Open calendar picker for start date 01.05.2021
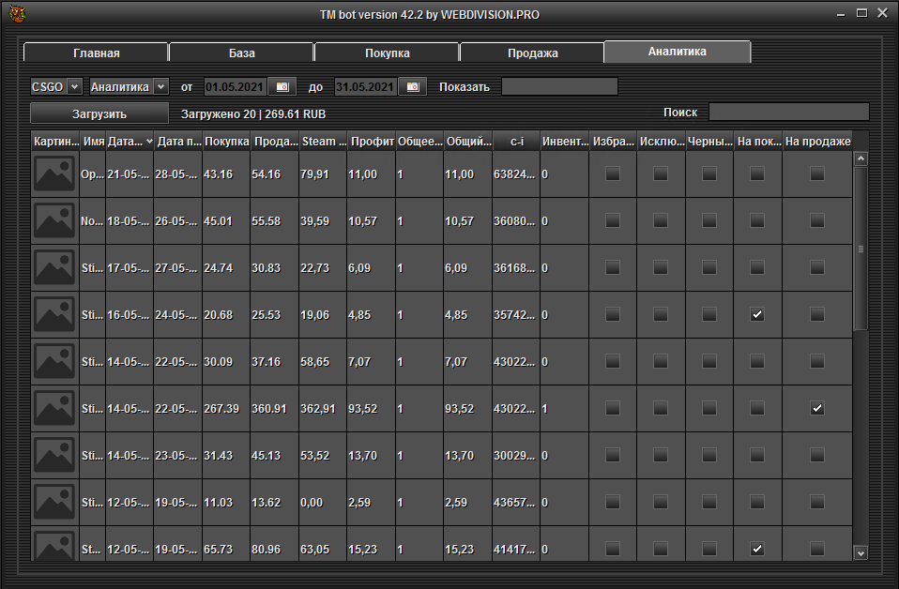The height and width of the screenshot is (589, 899). 282,87
